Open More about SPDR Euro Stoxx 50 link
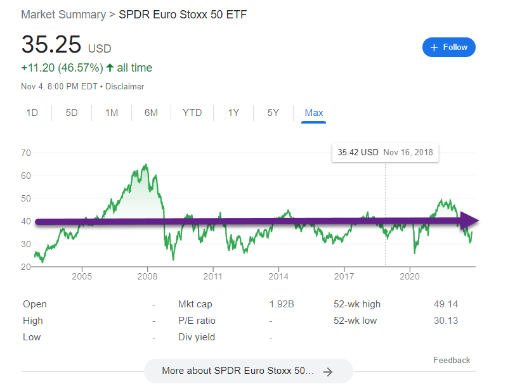Screen dimensions: 515x391 (x=249, y=371)
